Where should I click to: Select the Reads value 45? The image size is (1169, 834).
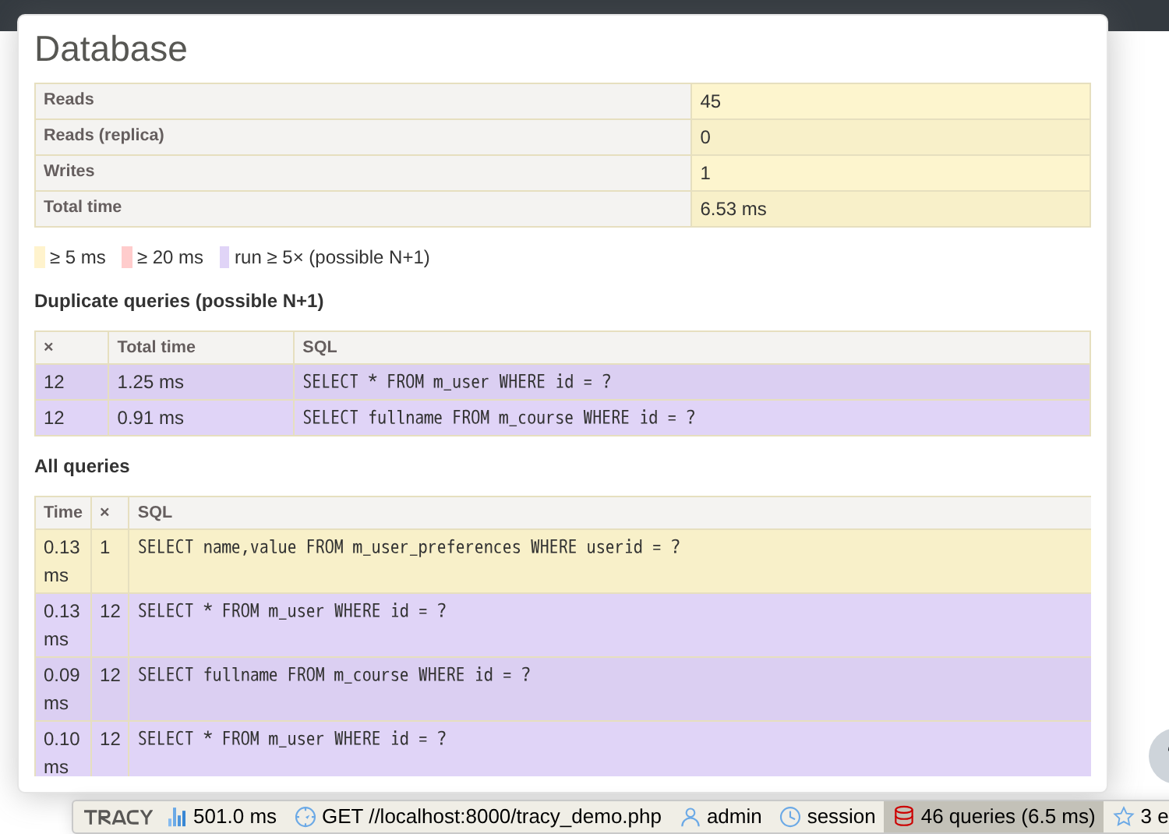coord(711,101)
